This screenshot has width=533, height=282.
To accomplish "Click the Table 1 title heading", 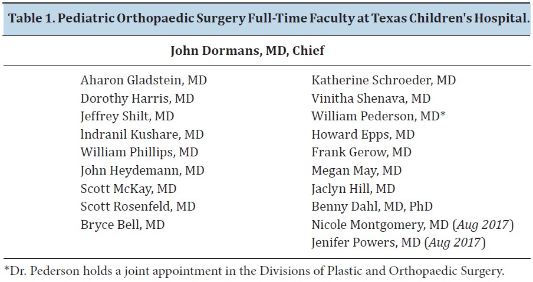I will click(x=268, y=18).
